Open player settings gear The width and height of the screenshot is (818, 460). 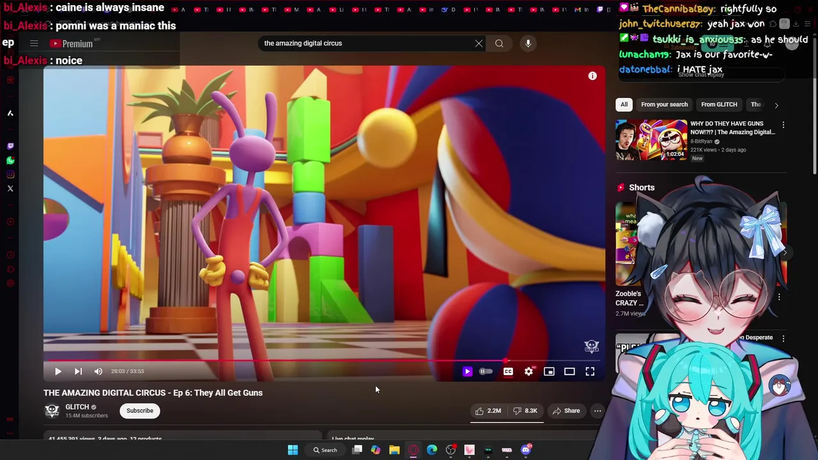529,371
